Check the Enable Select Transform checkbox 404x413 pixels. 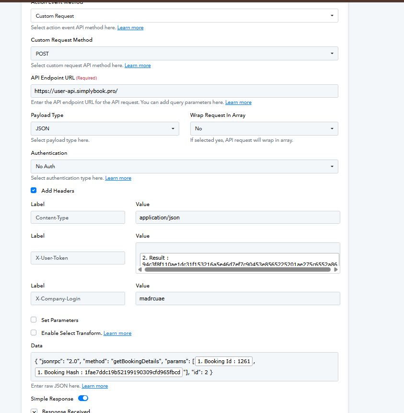click(34, 333)
